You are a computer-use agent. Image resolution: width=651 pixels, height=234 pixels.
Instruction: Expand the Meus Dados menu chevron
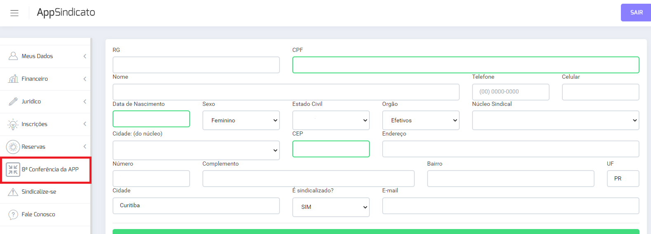[x=85, y=56]
